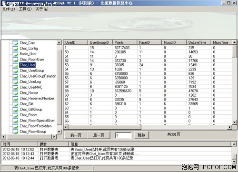Click the Points column header
Screen dimensions: 238x172
tap(125, 42)
